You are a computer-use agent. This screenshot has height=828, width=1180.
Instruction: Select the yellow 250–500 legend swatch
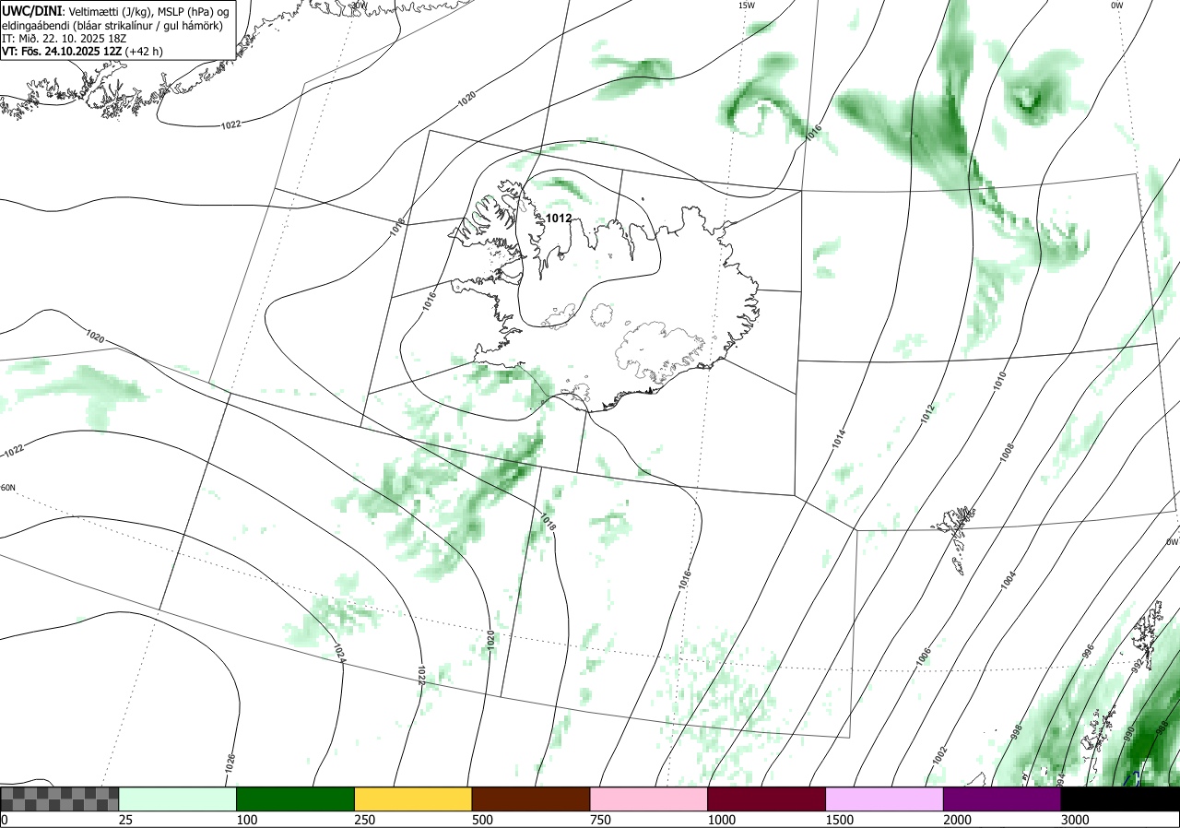coord(413,798)
